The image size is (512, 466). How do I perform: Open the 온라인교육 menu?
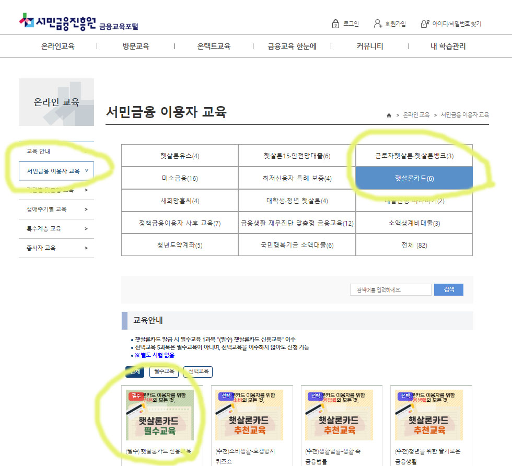click(58, 46)
